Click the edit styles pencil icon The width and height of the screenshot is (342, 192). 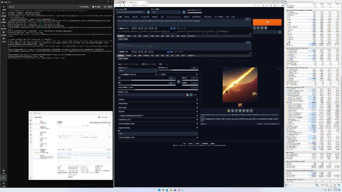point(280,32)
